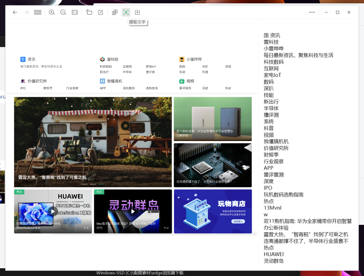The width and height of the screenshot is (364, 276).
Task: Play the 灵动群岛 Mac video thumbnail
Action: (133, 211)
